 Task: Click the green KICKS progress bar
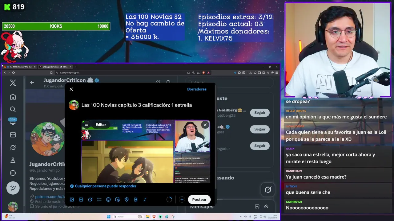56,26
